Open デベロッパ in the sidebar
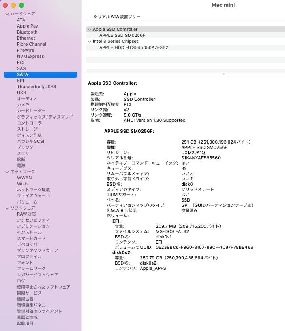 (x=27, y=245)
